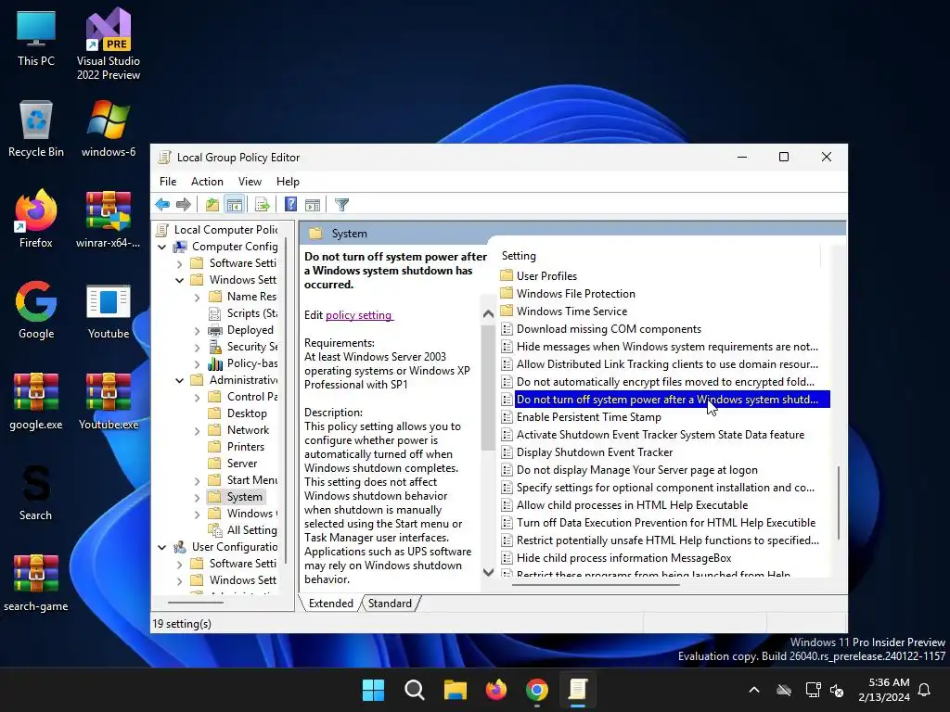Expand the Network tree node
This screenshot has height=712, width=950.
coord(197,431)
